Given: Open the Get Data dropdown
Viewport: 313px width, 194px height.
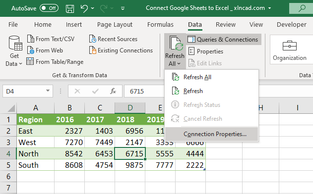Looking at the screenshot, I should [14, 51].
